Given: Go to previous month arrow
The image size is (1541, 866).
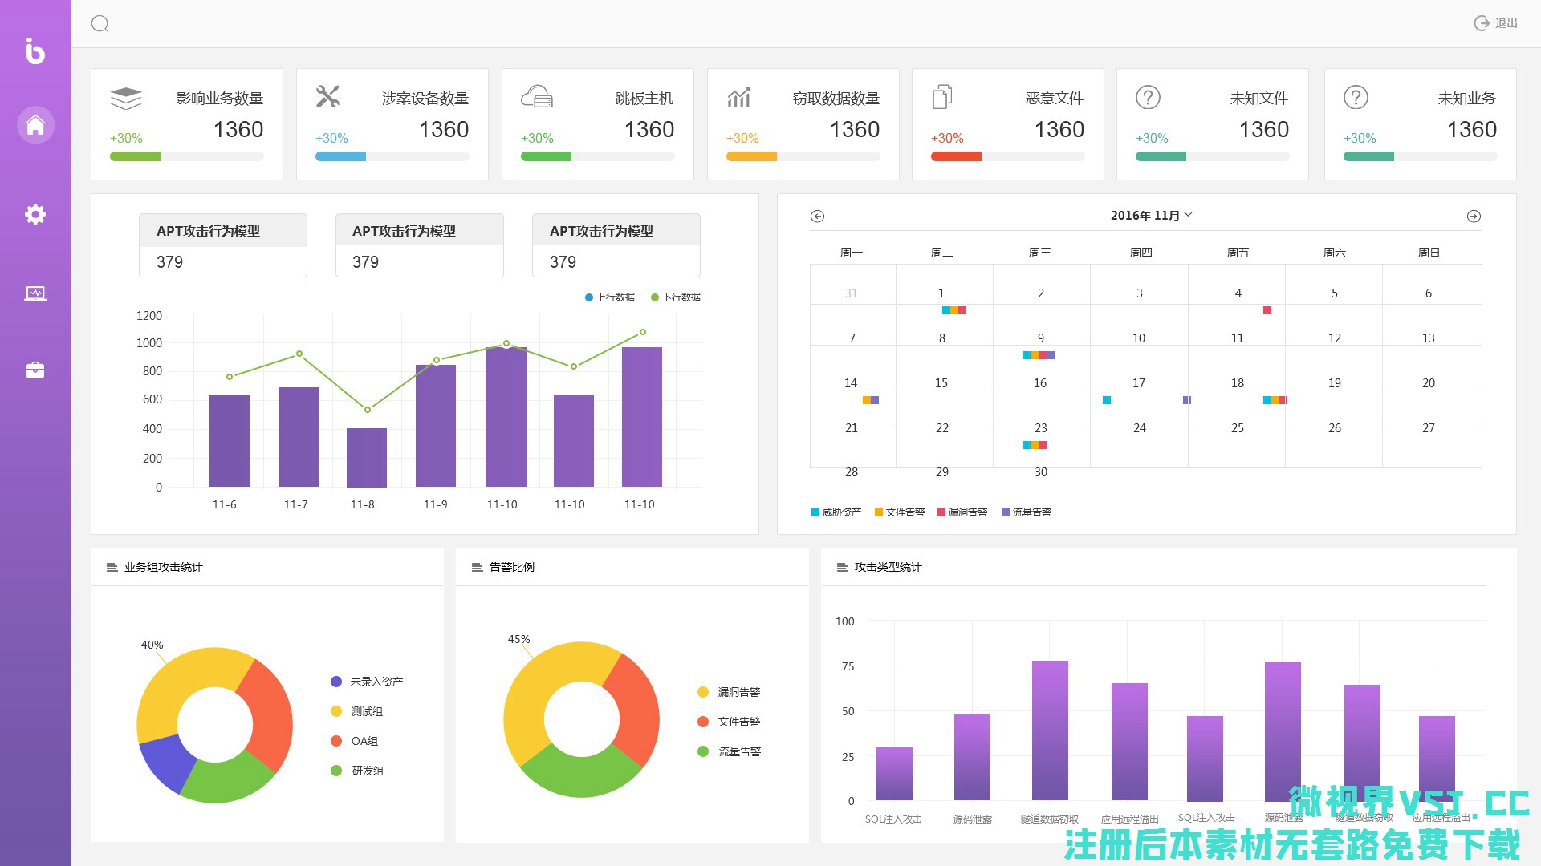Looking at the screenshot, I should pos(817,216).
